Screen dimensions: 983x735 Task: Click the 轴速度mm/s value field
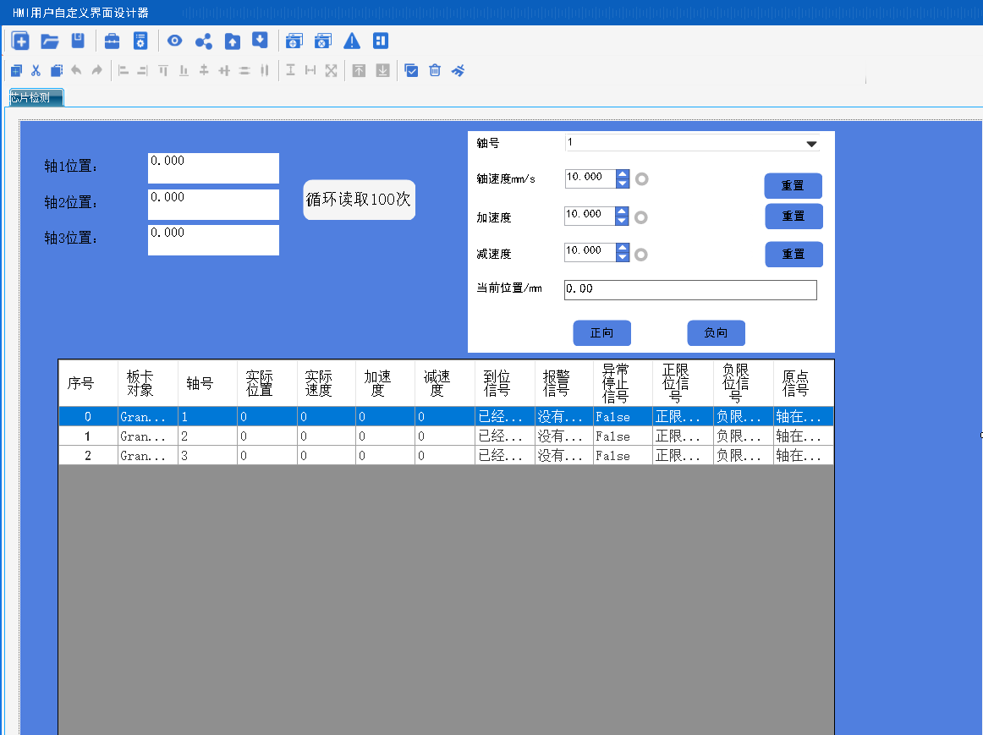(x=590, y=178)
